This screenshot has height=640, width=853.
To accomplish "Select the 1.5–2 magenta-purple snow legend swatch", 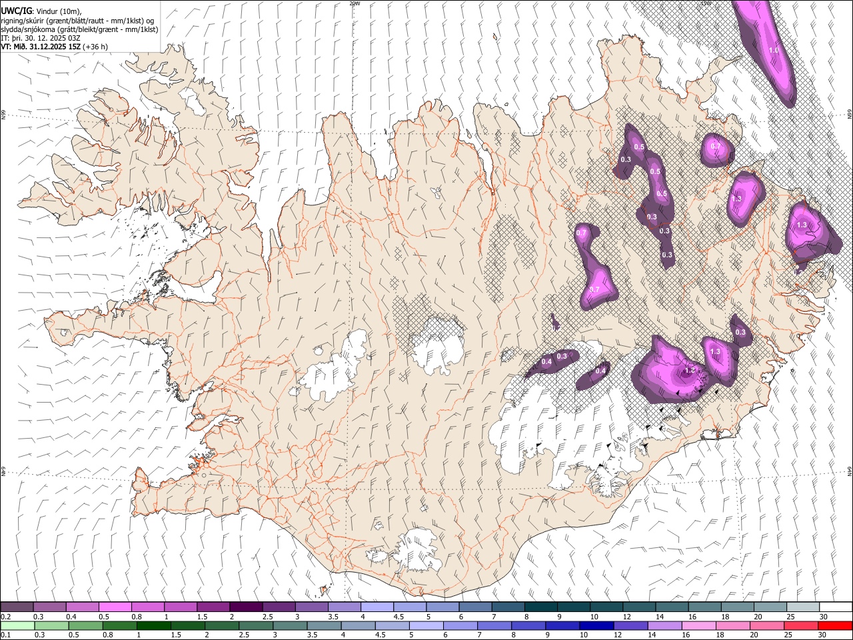I will (x=213, y=607).
